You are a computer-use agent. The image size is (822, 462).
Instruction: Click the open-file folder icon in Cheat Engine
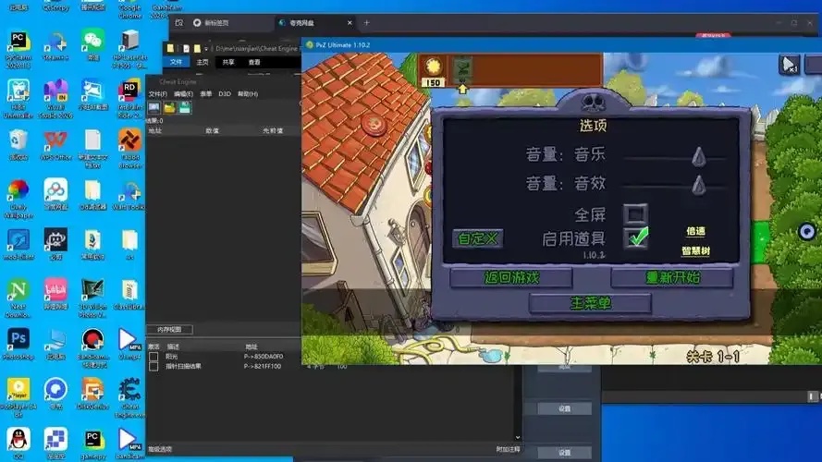(x=169, y=107)
